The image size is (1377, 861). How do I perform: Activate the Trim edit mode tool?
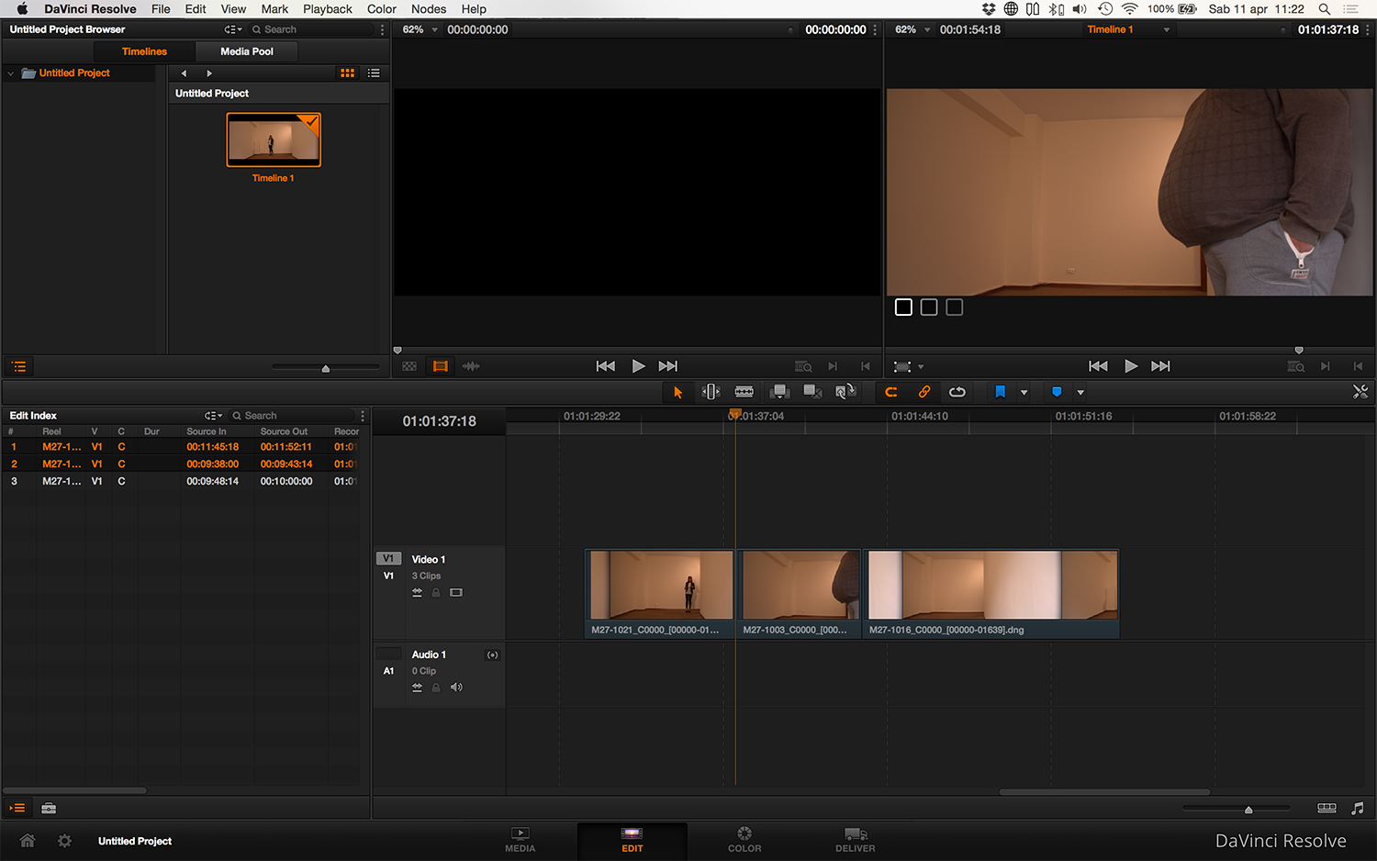click(x=711, y=392)
